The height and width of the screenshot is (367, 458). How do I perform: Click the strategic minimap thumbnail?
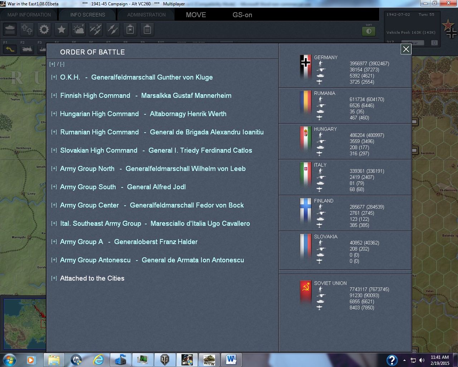pyautogui.click(x=25, y=324)
